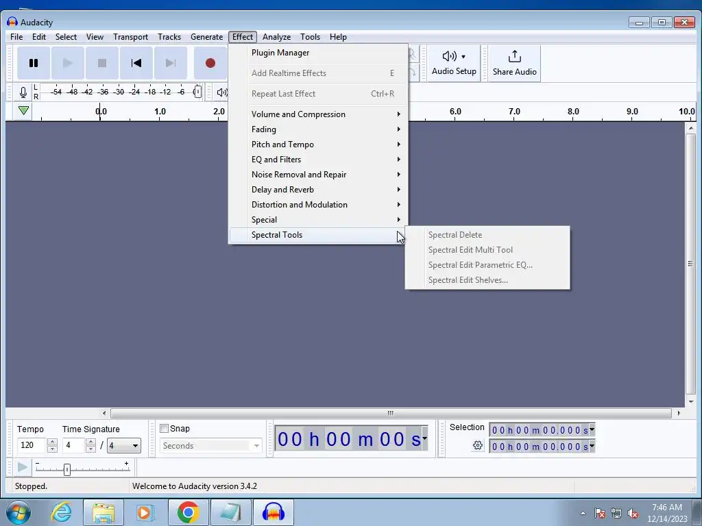
Task: Click the Pause transport button
Action: coord(33,63)
